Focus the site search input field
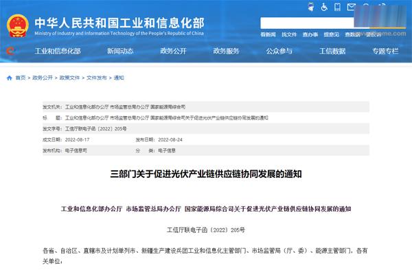 coord(308,23)
